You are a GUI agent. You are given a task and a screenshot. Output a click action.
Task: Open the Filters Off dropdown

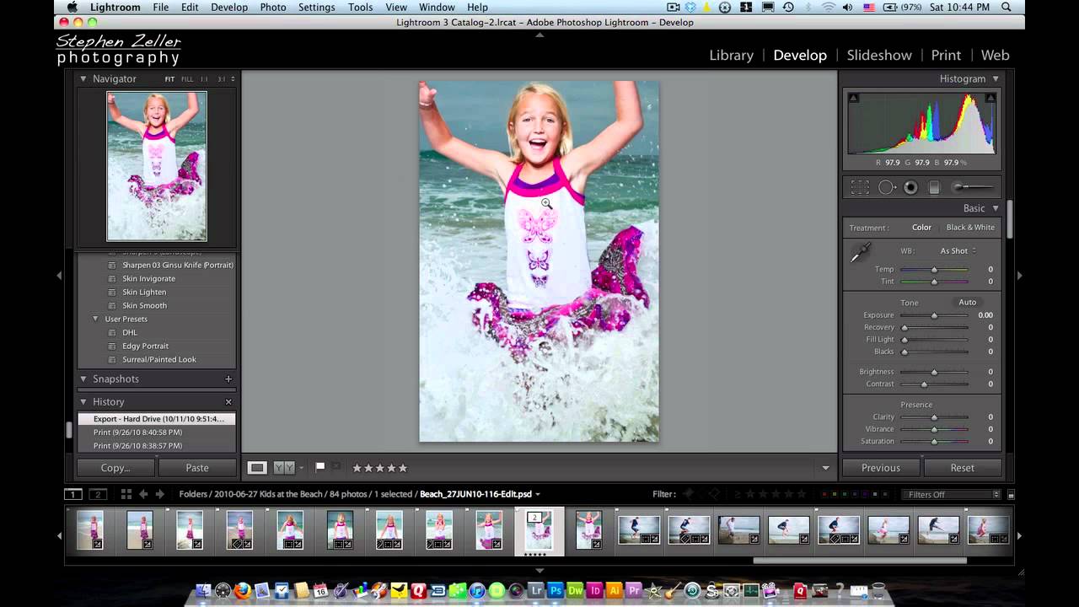pos(948,495)
